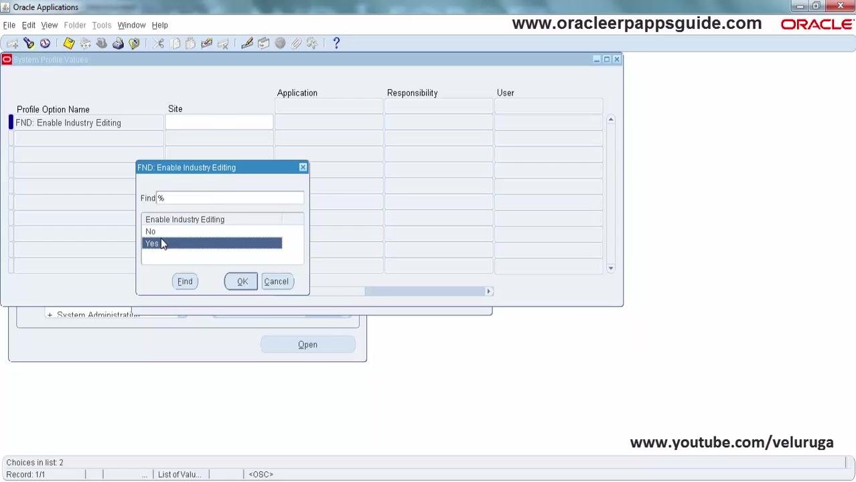The height and width of the screenshot is (482, 856).
Task: Click the Cut scissors toolbar icon
Action: click(x=158, y=44)
